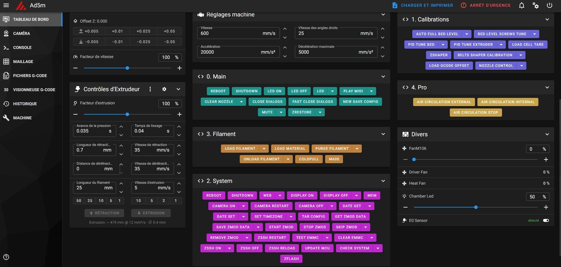Collapse the 0. Main panel
This screenshot has height=267, width=561.
[x=383, y=76]
